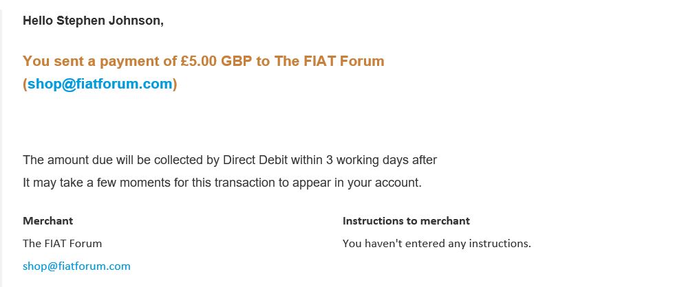Click 'The FIAT Forum' in orange heading

(329, 61)
